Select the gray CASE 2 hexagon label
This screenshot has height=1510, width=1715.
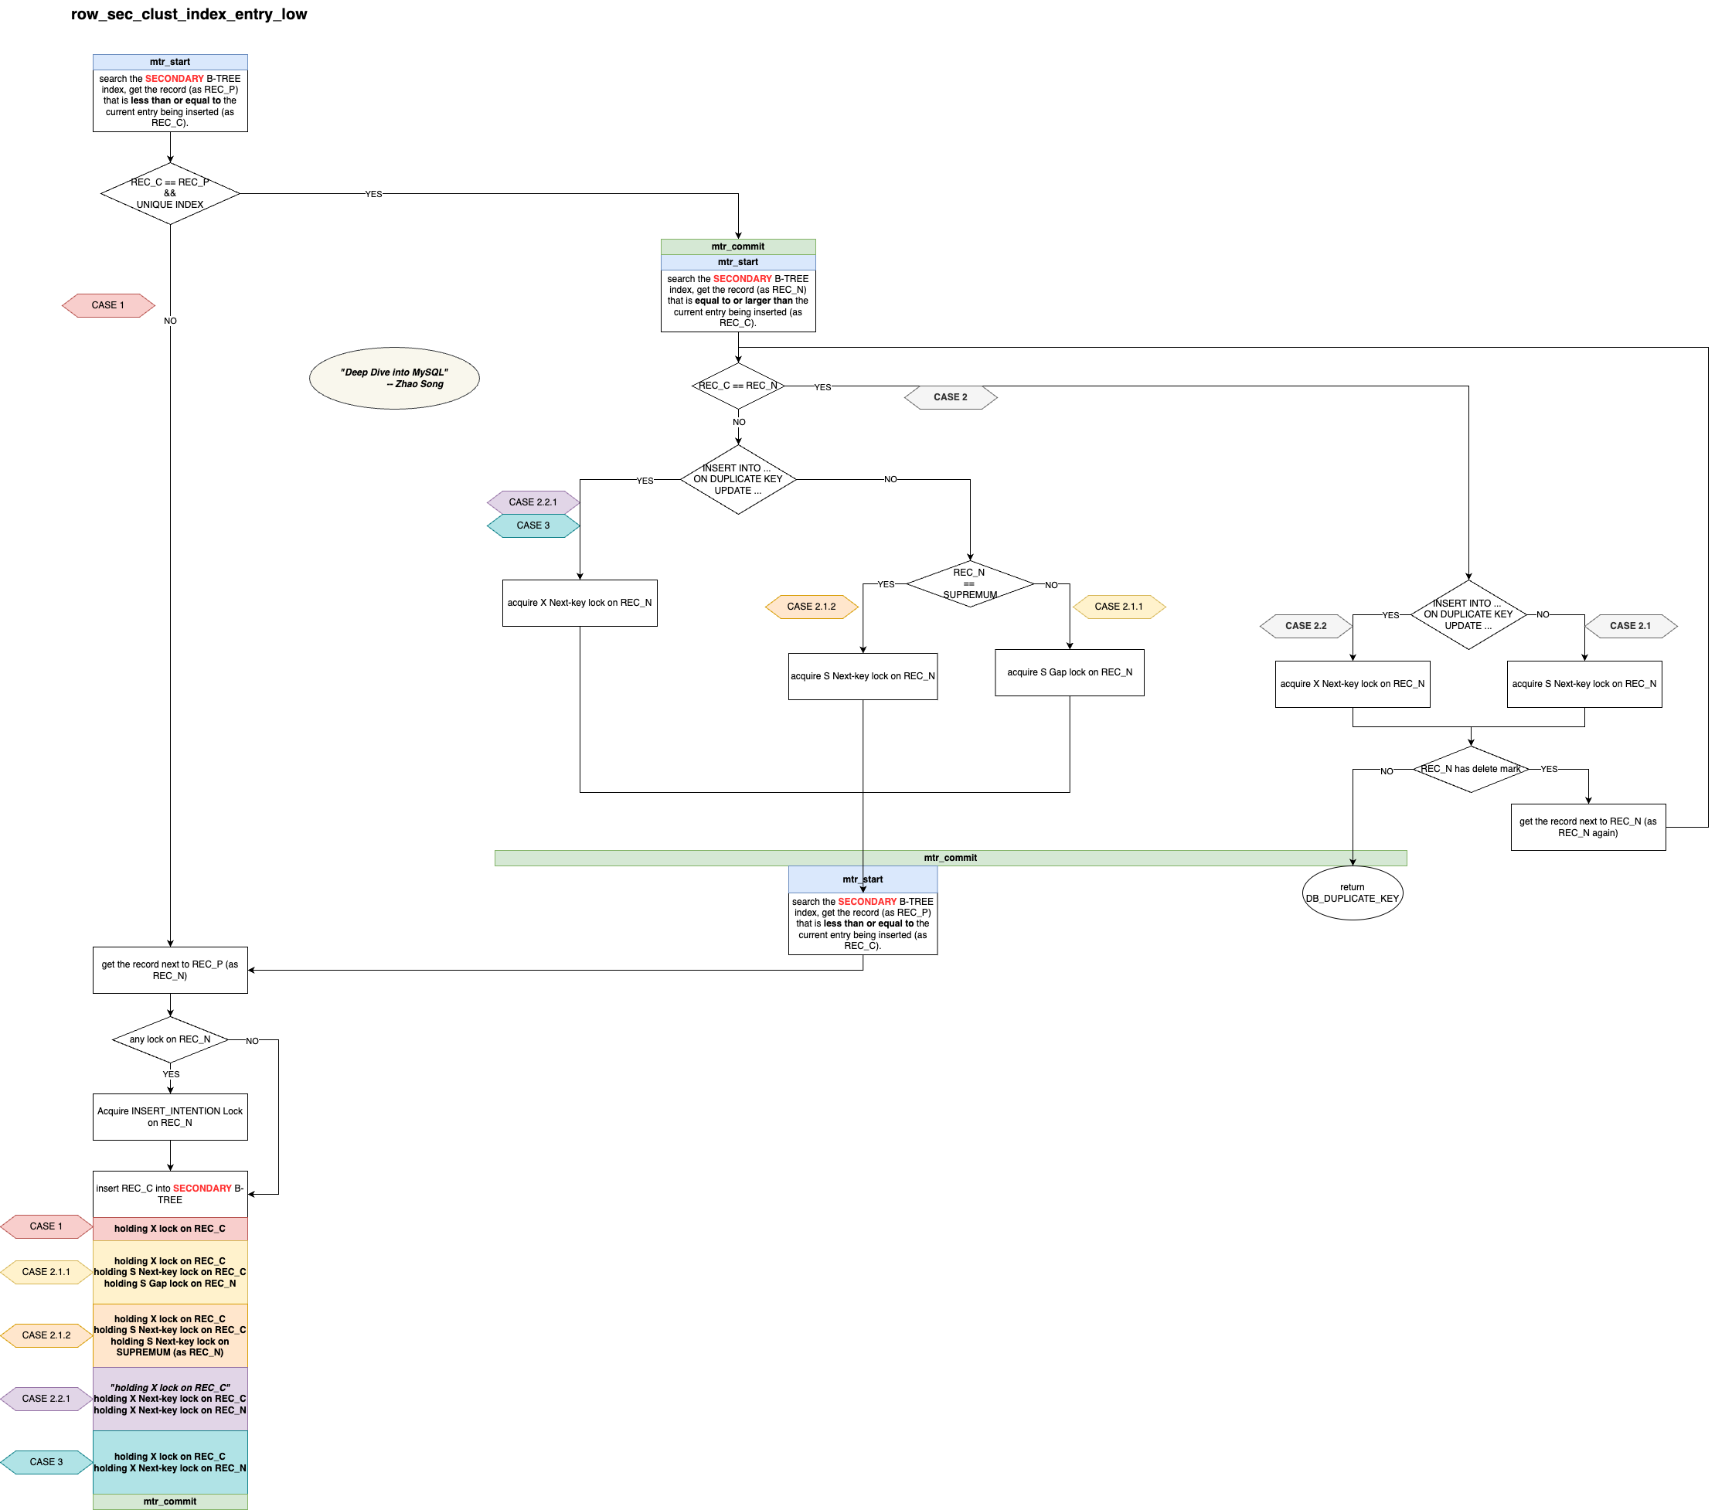coord(951,398)
